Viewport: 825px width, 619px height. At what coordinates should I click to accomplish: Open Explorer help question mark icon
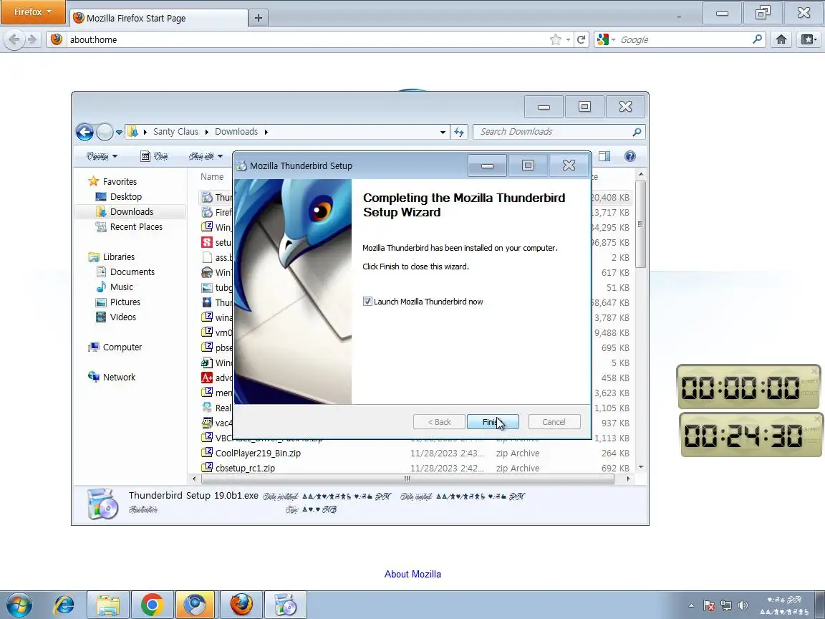629,156
